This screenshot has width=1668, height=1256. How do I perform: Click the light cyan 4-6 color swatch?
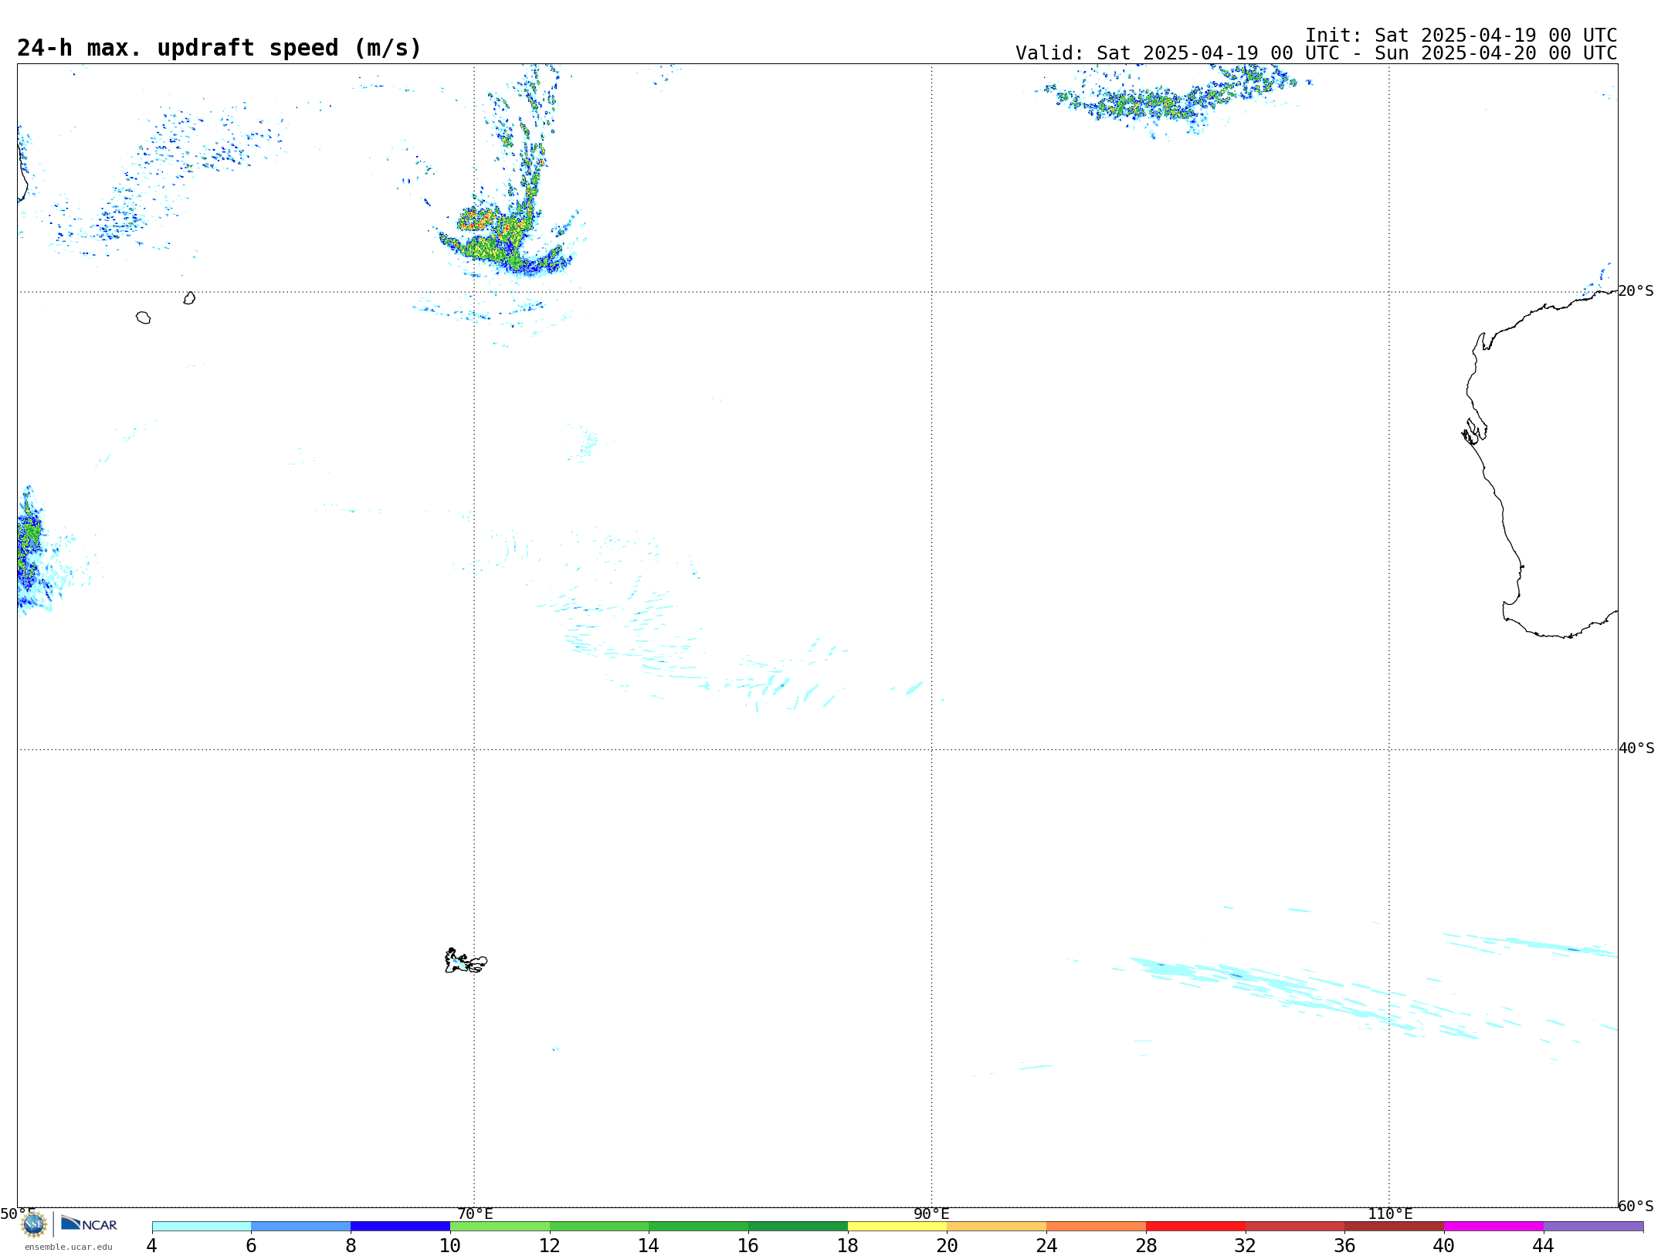coord(202,1227)
